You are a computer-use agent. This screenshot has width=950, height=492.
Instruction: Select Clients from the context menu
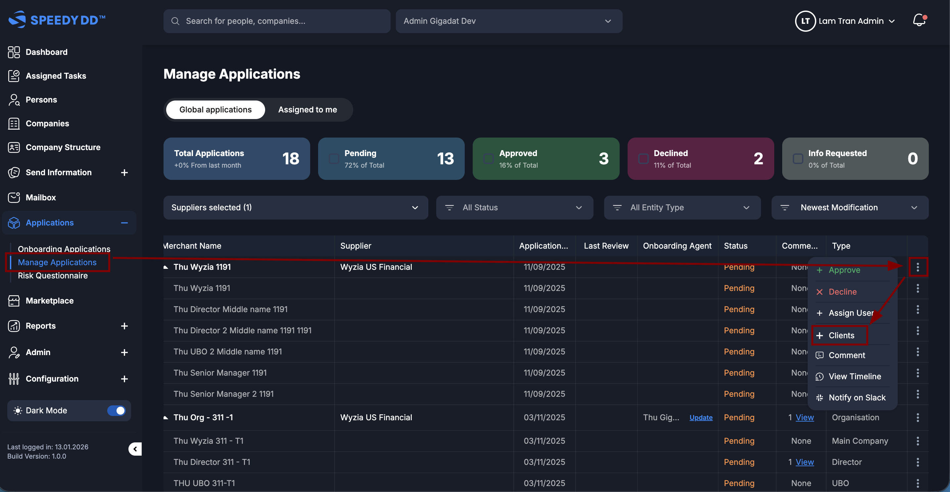click(841, 335)
